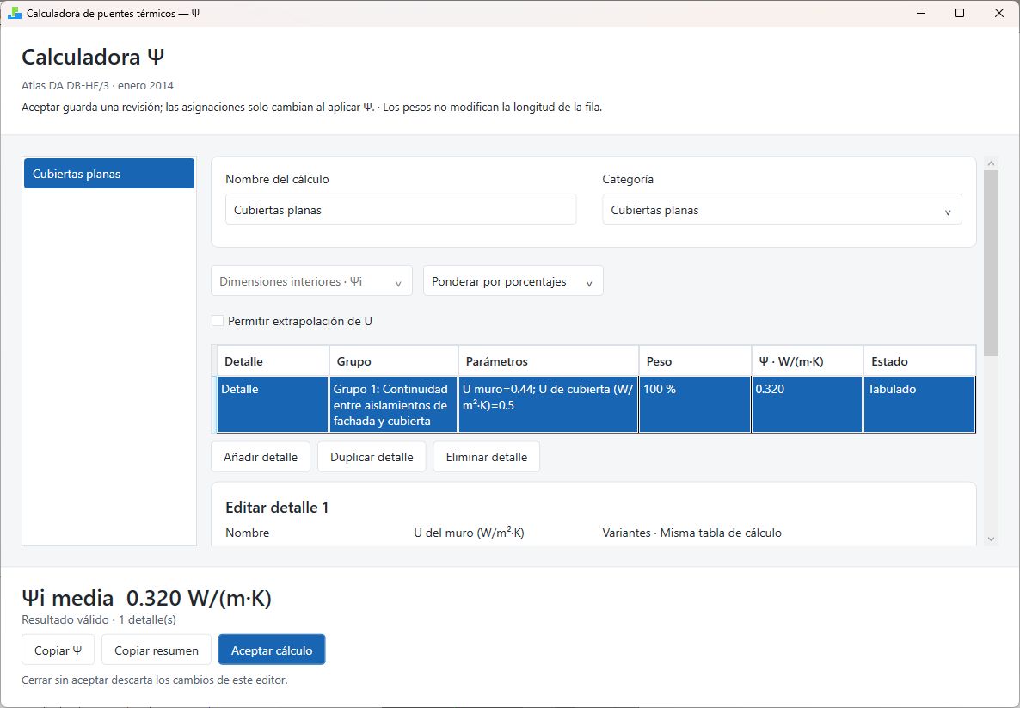Image resolution: width=1020 pixels, height=708 pixels.
Task: Click the 100 % weight cell
Action: 696,405
